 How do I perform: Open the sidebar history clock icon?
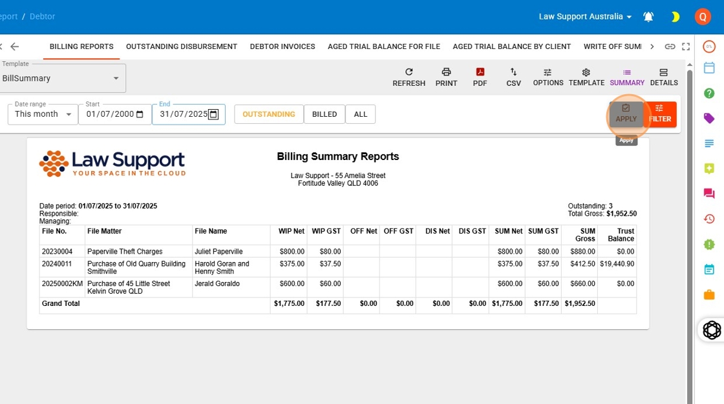(708, 219)
